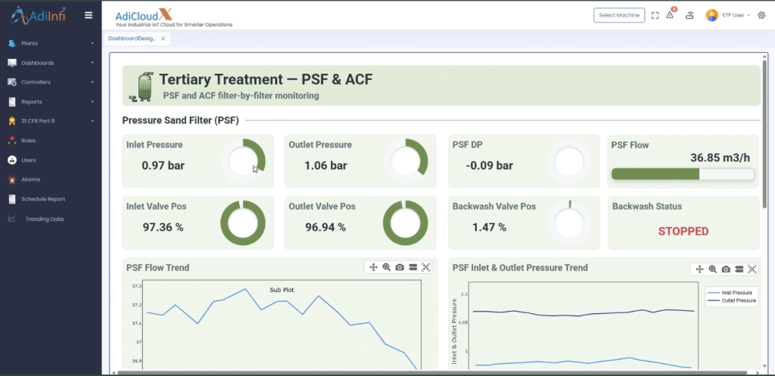Click the PSF Flow progress bar

pyautogui.click(x=683, y=174)
